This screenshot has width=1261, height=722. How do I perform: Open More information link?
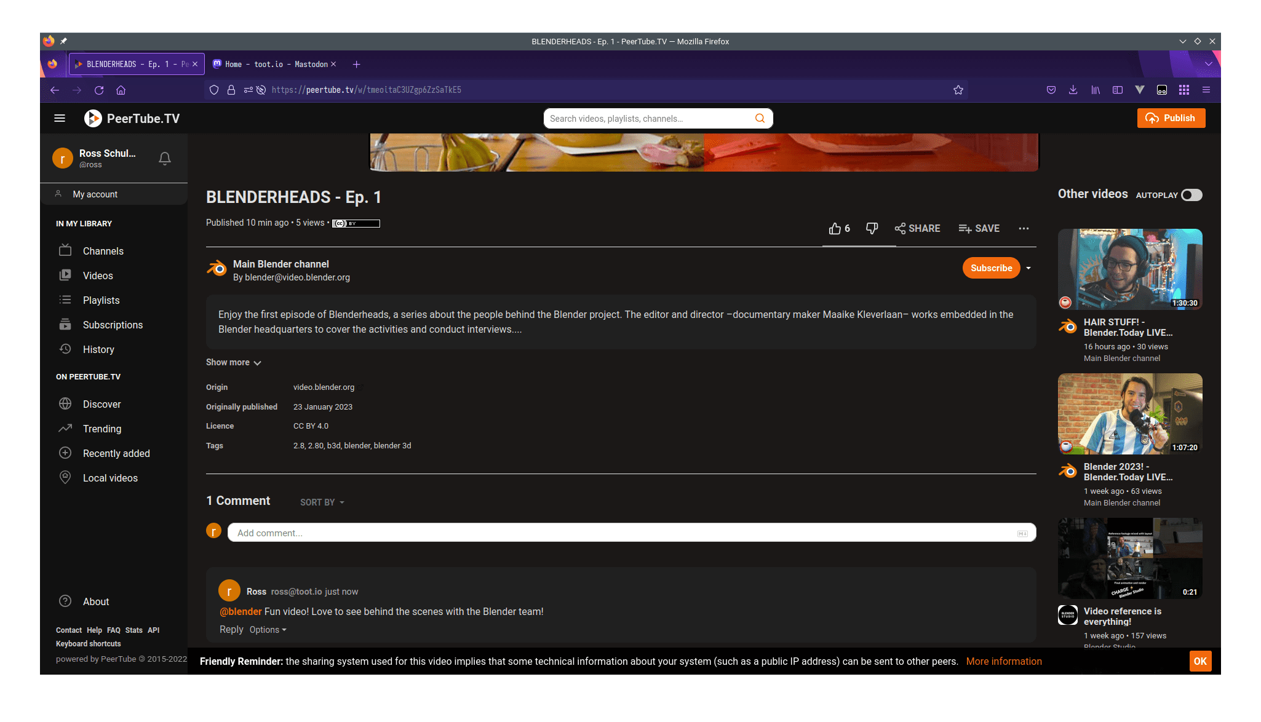pyautogui.click(x=1004, y=661)
